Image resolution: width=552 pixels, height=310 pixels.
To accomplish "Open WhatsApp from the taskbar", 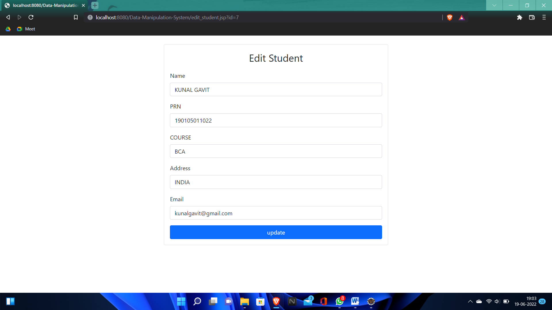I will (340, 301).
